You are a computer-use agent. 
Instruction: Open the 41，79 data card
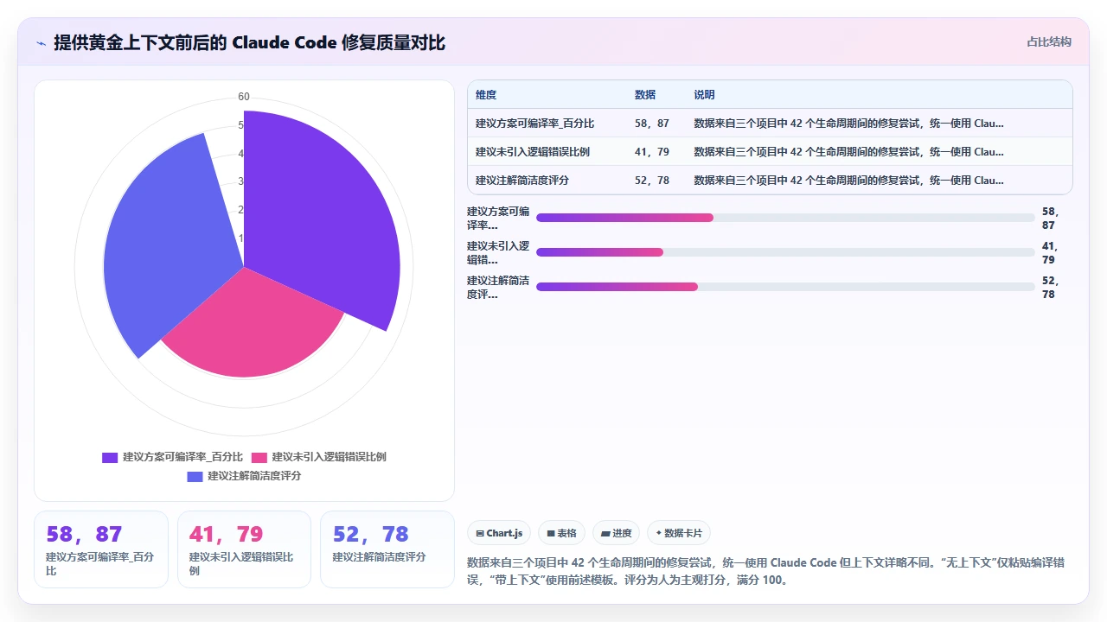tap(244, 549)
